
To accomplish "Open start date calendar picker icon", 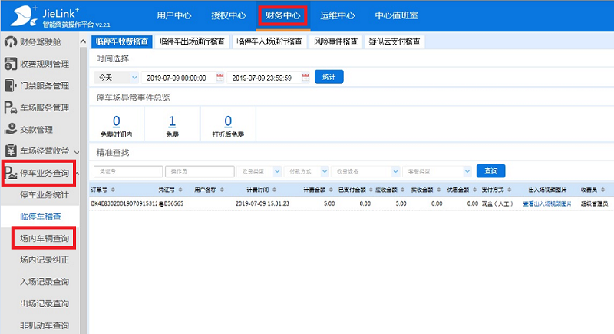I will pos(220,78).
